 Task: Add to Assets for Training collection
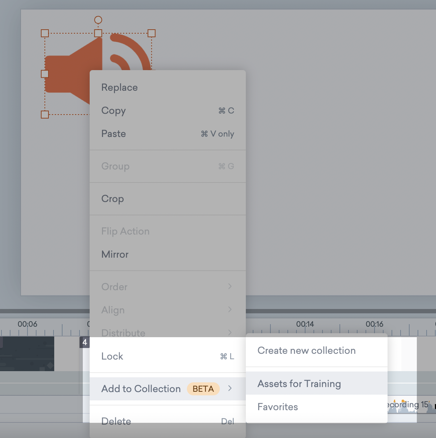(x=299, y=384)
